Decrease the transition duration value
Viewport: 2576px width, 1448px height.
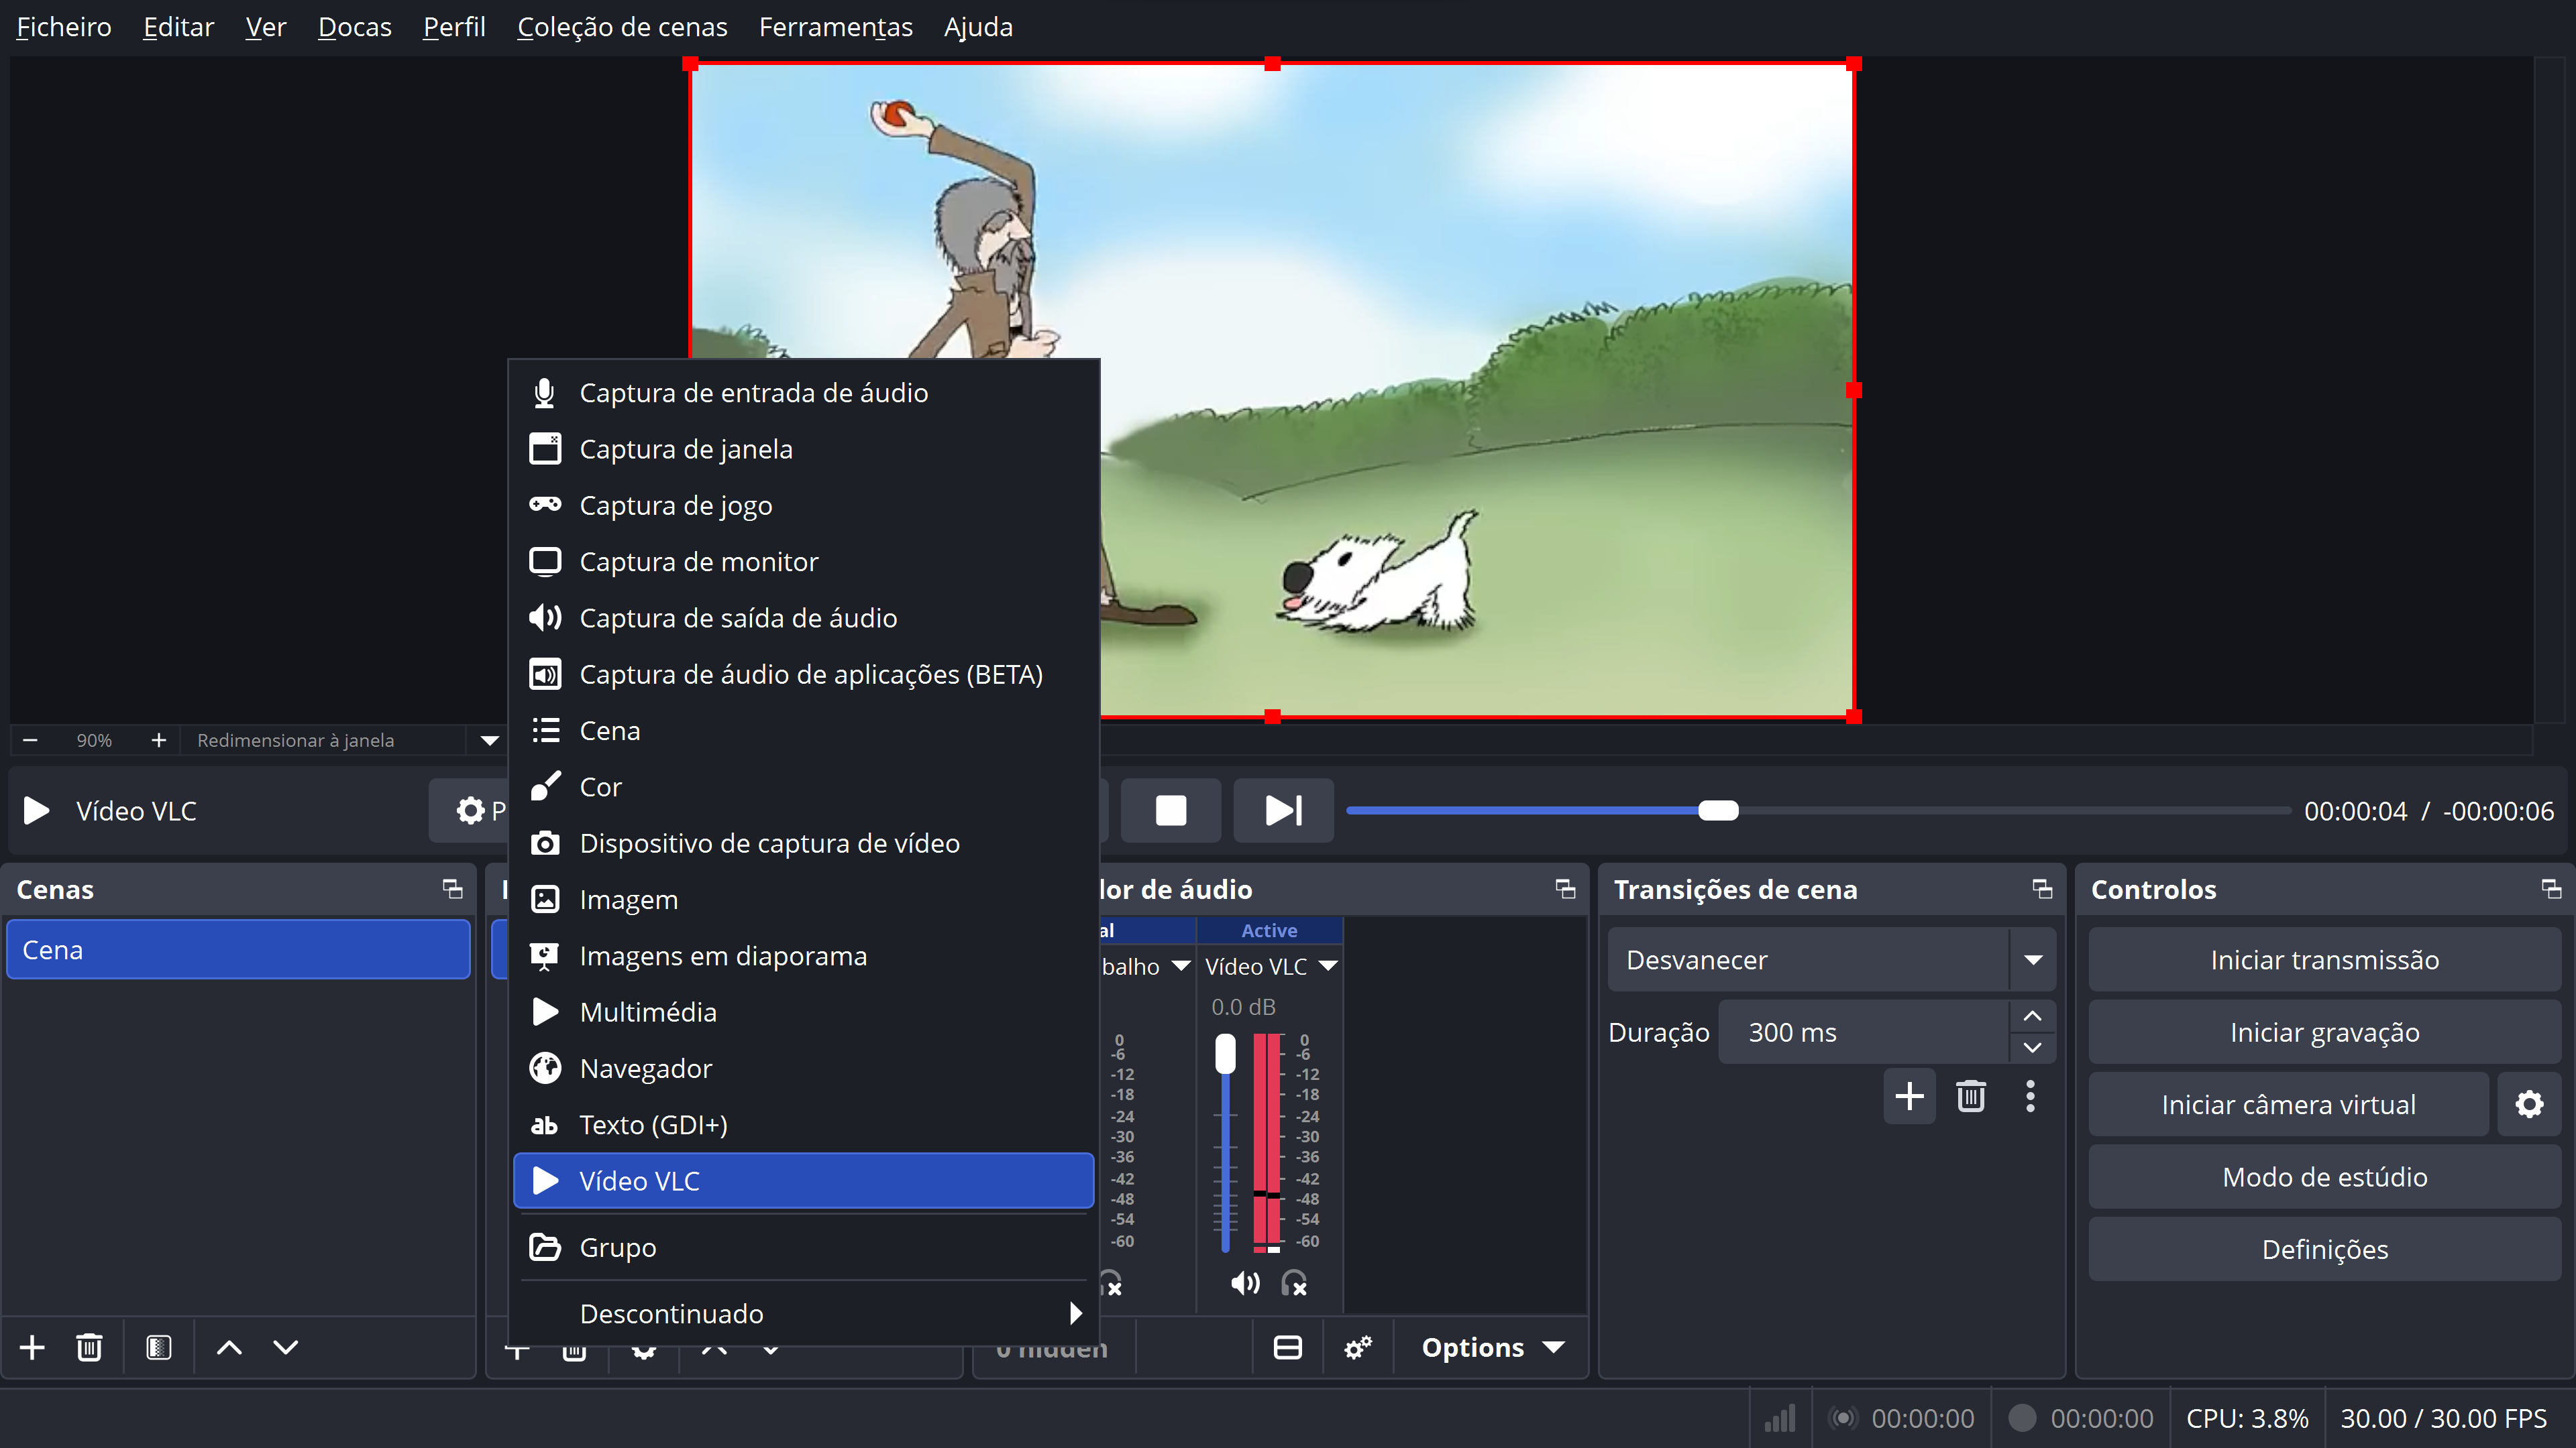click(2032, 1048)
